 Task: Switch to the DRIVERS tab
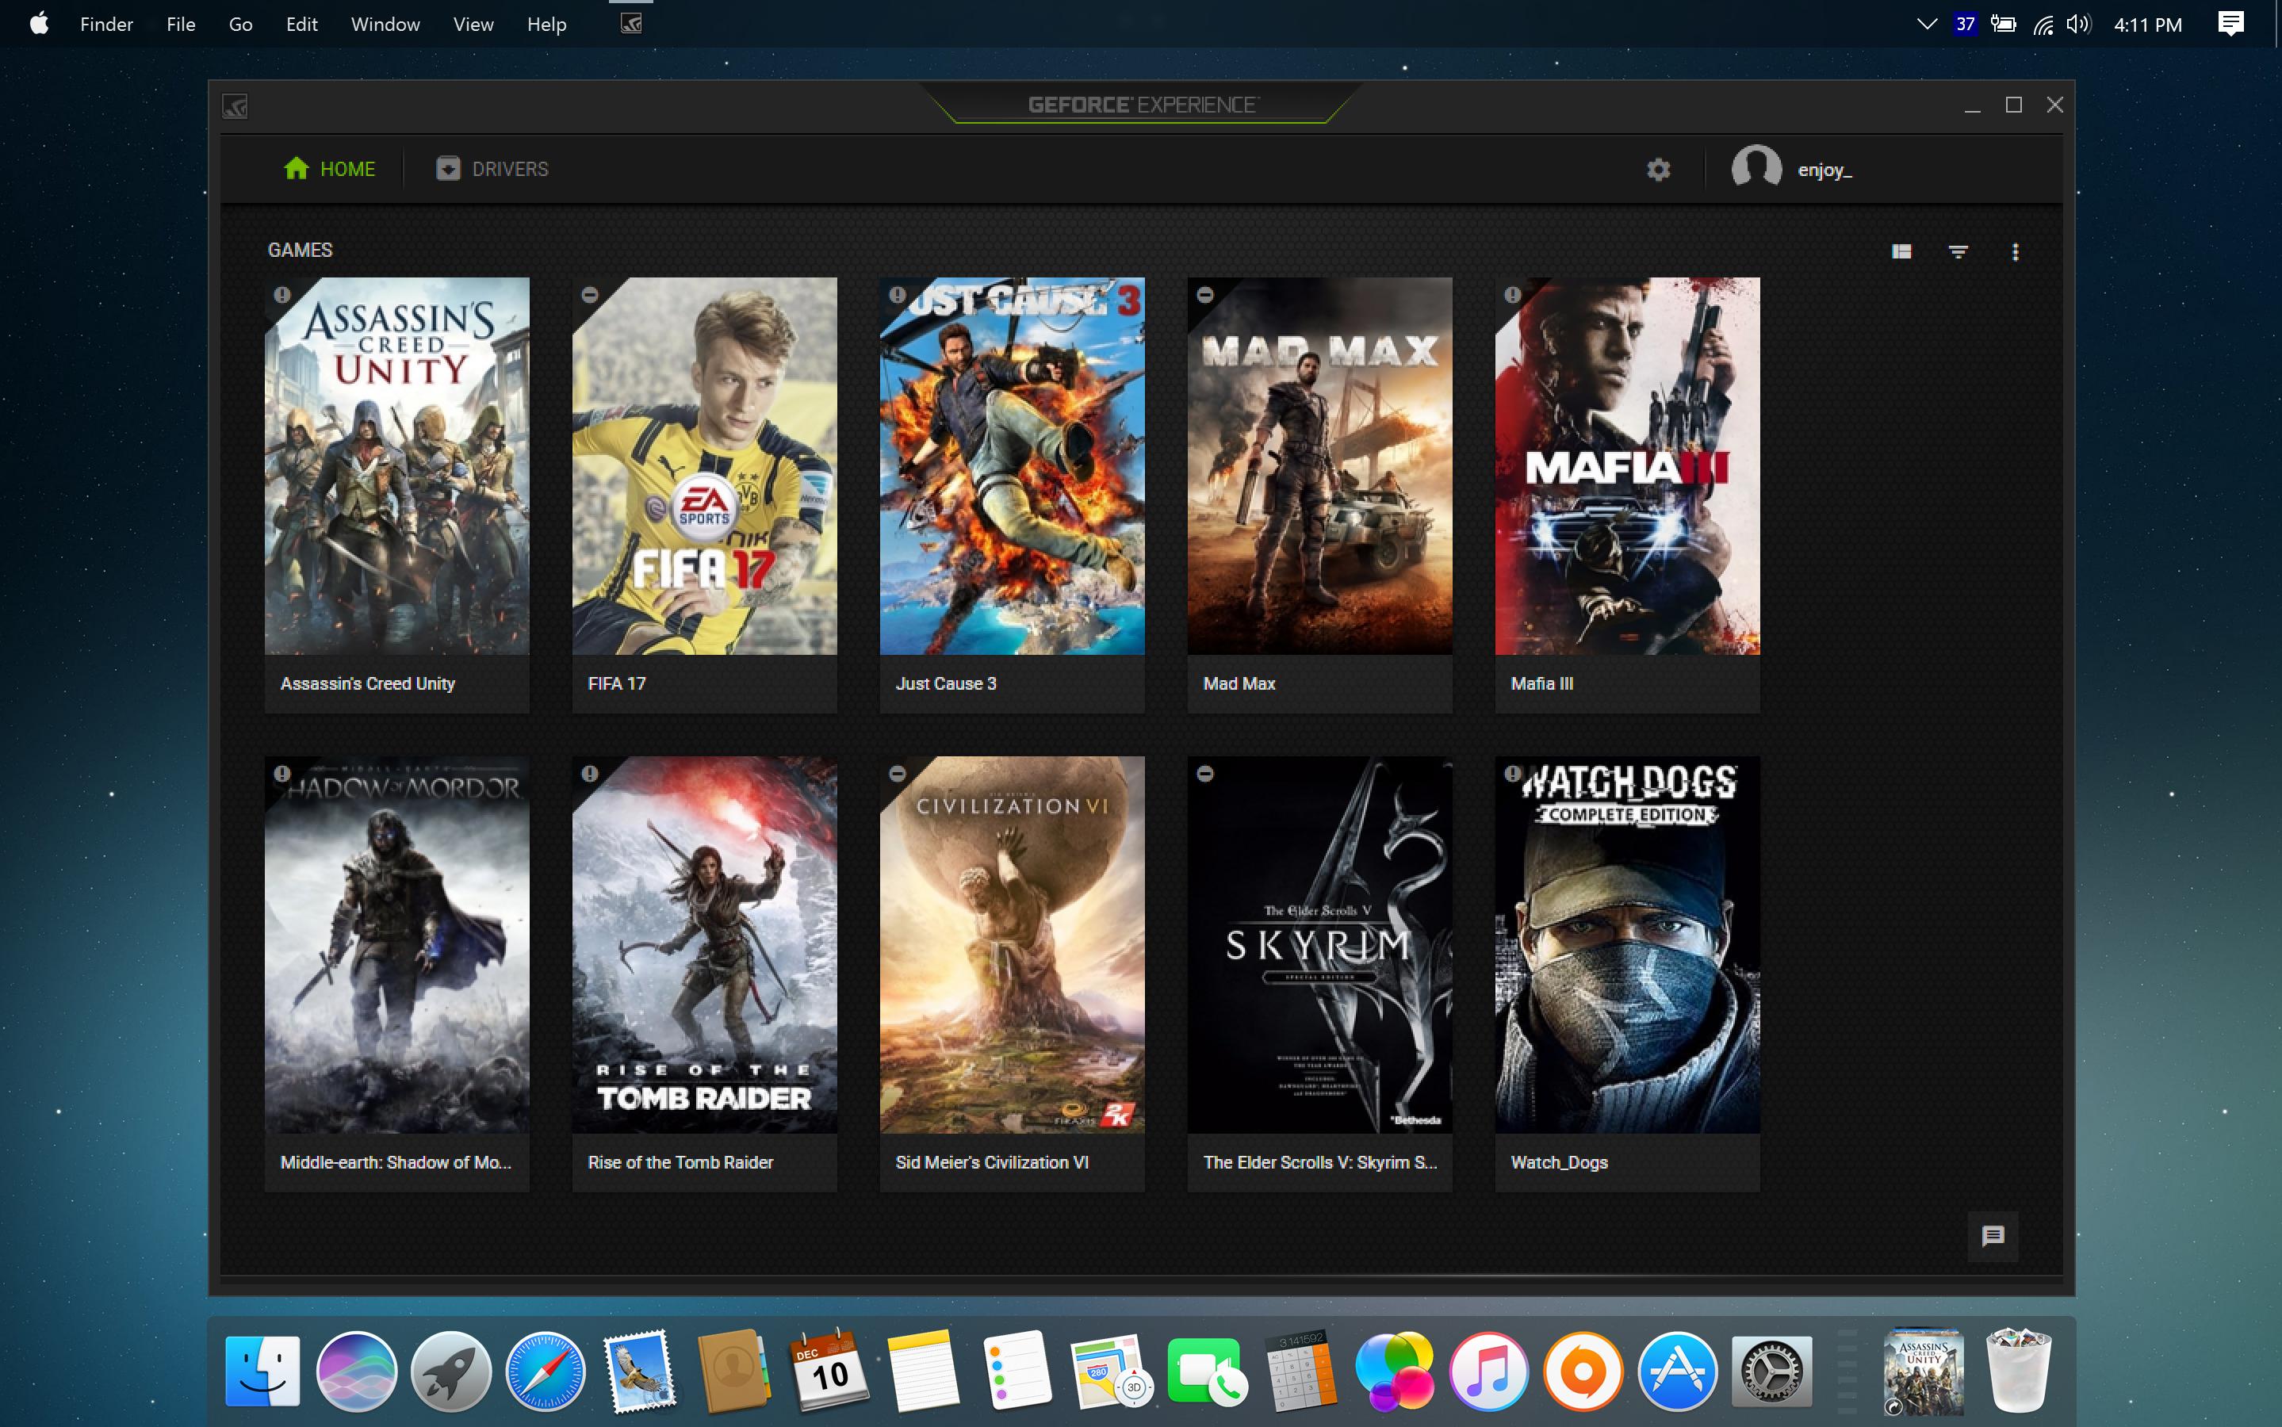[492, 169]
